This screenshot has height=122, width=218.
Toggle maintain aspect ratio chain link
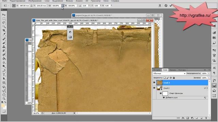click(63, 6)
